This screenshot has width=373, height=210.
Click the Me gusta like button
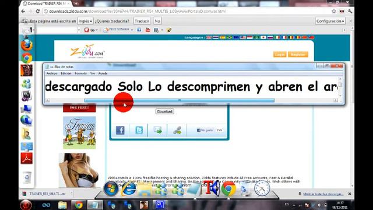205,130
